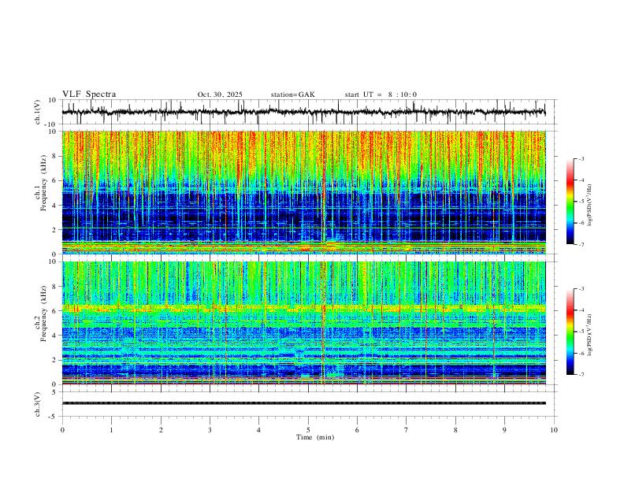Viewport: 624px width, 482px height.
Task: Click the "6" kHz tick on ch.1 spectrogram
Action: pos(54,180)
